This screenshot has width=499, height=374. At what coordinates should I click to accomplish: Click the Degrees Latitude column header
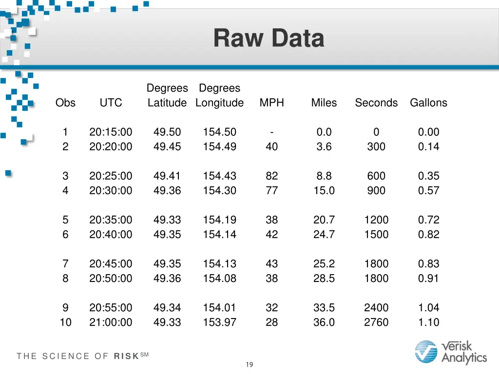click(167, 95)
